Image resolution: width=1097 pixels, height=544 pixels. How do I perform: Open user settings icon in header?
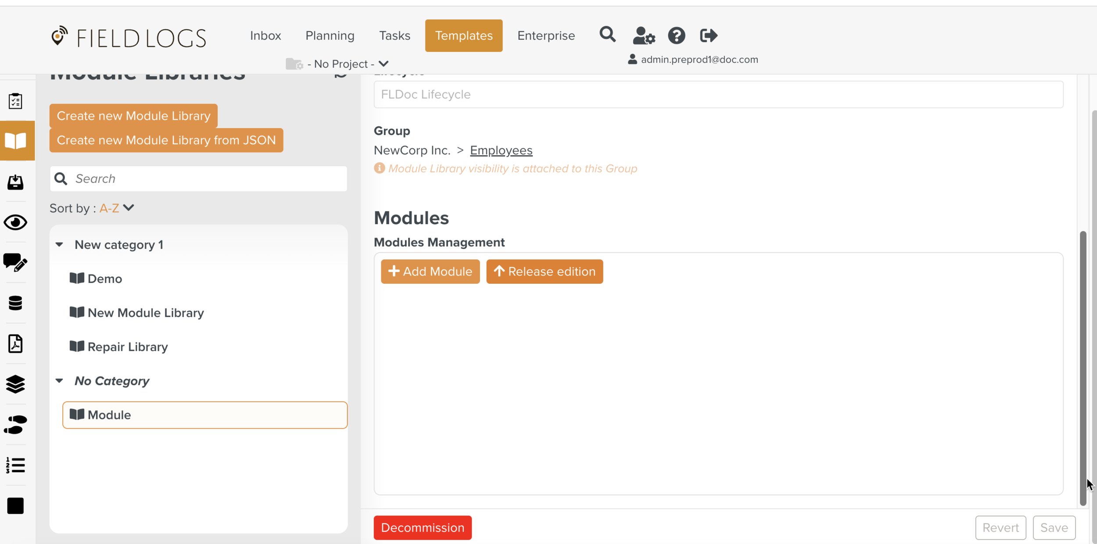643,36
